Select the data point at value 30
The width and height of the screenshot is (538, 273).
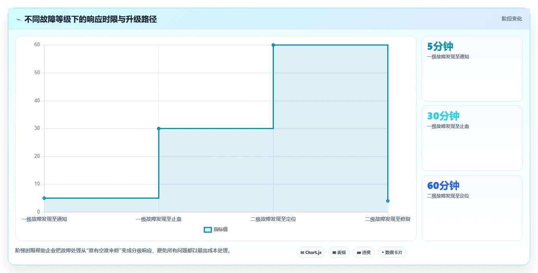pyautogui.click(x=159, y=128)
